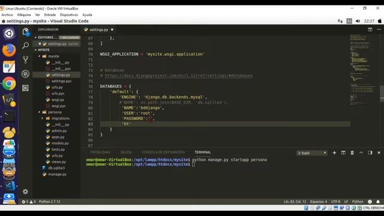
Task: Open notifications bell in the status bar
Action: [378, 202]
